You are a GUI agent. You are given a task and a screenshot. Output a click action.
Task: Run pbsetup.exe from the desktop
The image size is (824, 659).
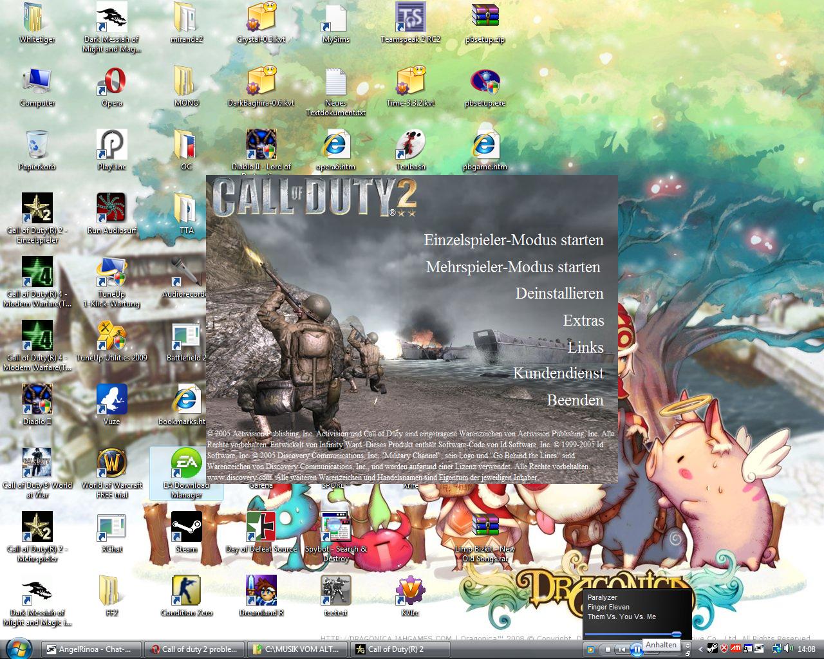pos(485,87)
